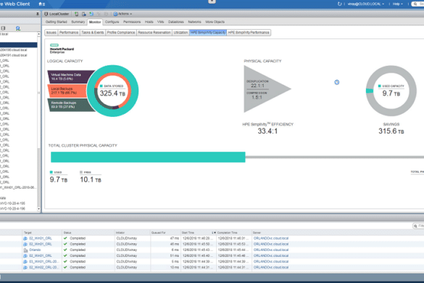Click the Local Backups orange legend segment
The height and width of the screenshot is (283, 424).
[67, 91]
